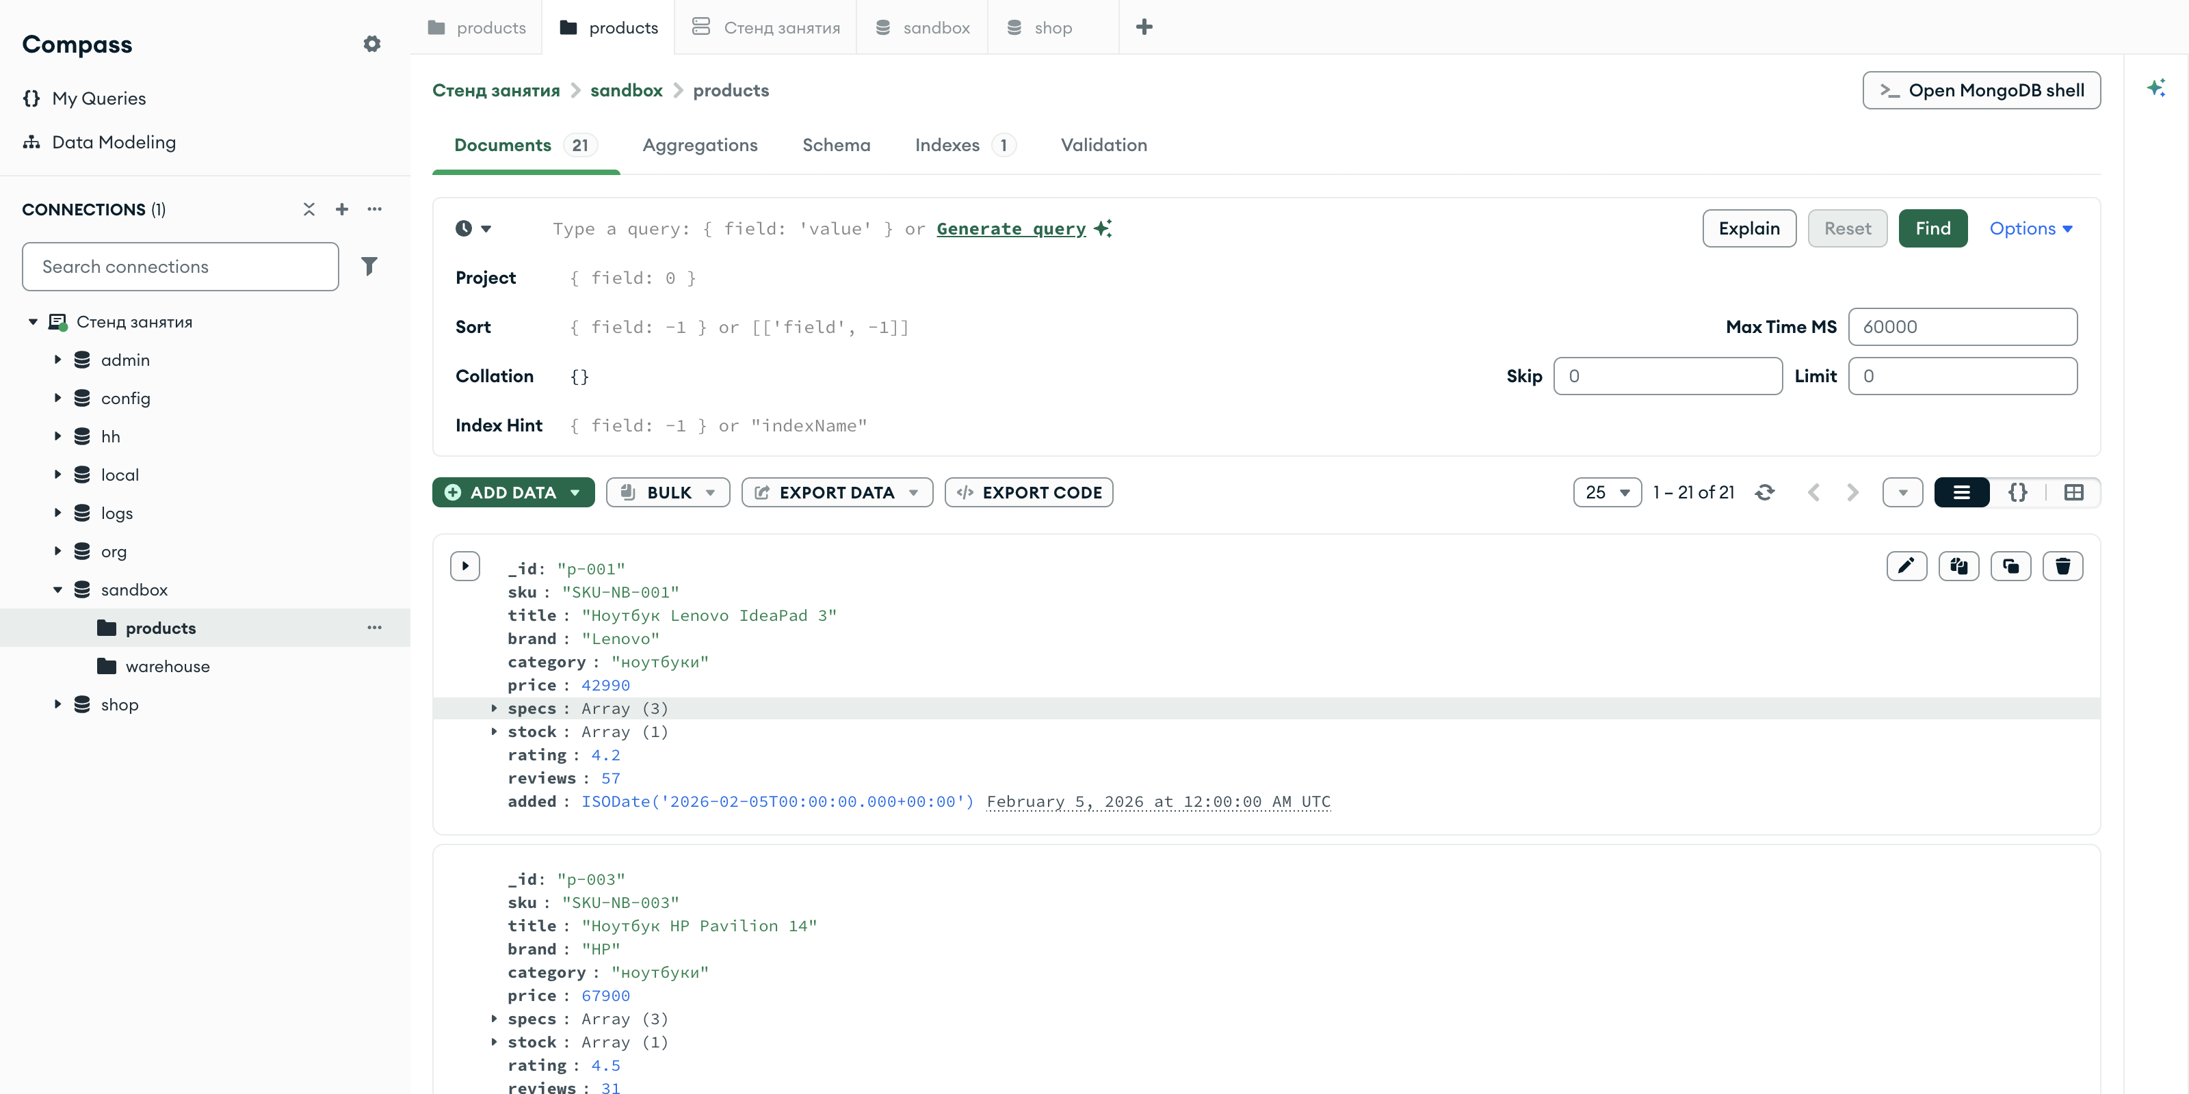2189x1094 pixels.
Task: Delete document p-001 with trash icon
Action: coord(2062,567)
